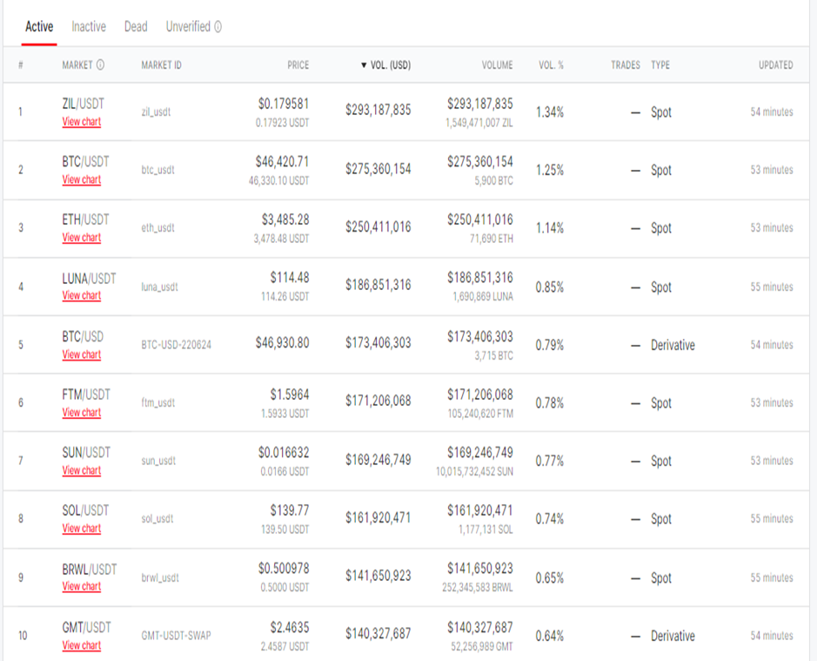This screenshot has height=661, width=817.
Task: Click the sort arrow on VOL. (USD)
Action: click(x=364, y=65)
